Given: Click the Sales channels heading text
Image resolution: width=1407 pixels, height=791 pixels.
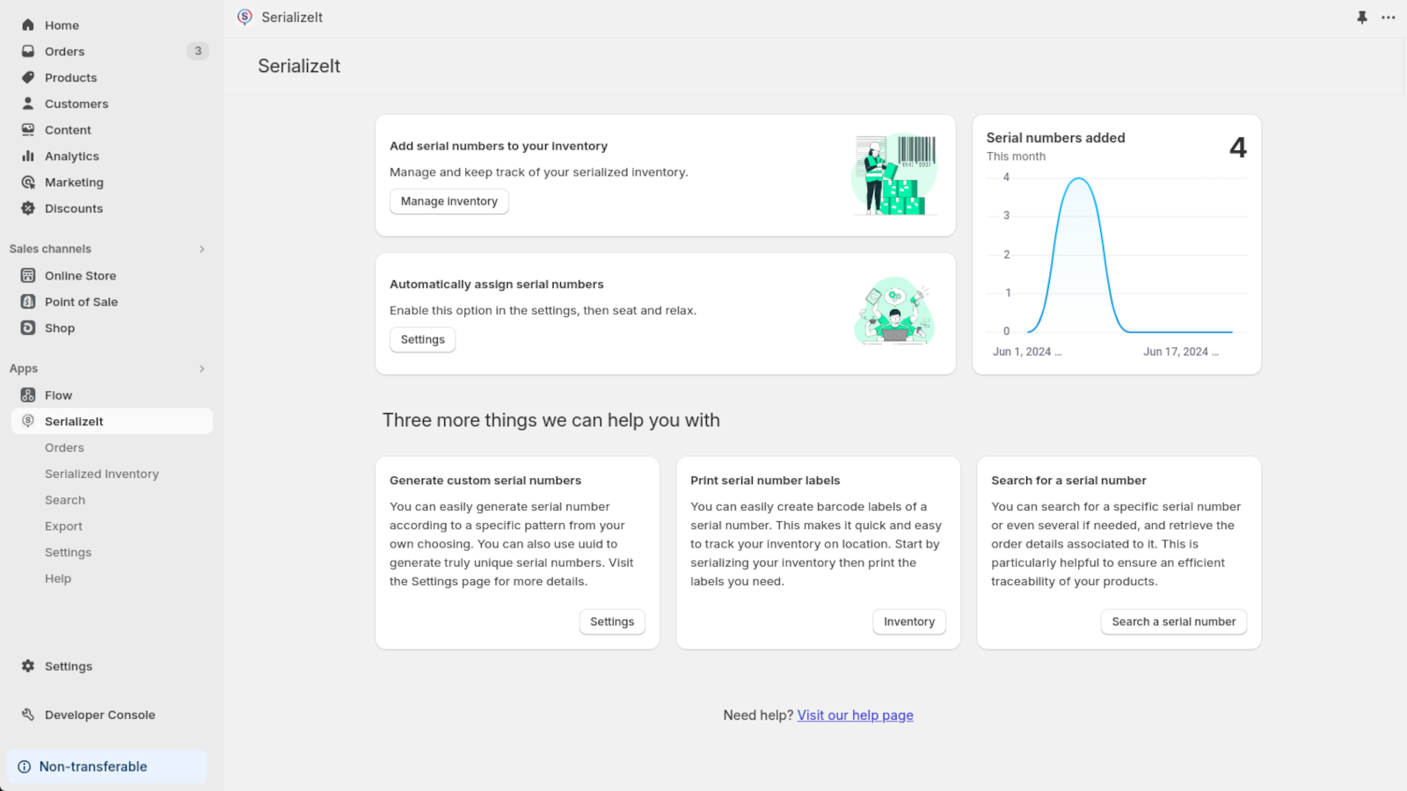Looking at the screenshot, I should (x=50, y=249).
